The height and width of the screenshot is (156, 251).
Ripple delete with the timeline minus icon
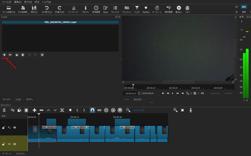(x=42, y=110)
